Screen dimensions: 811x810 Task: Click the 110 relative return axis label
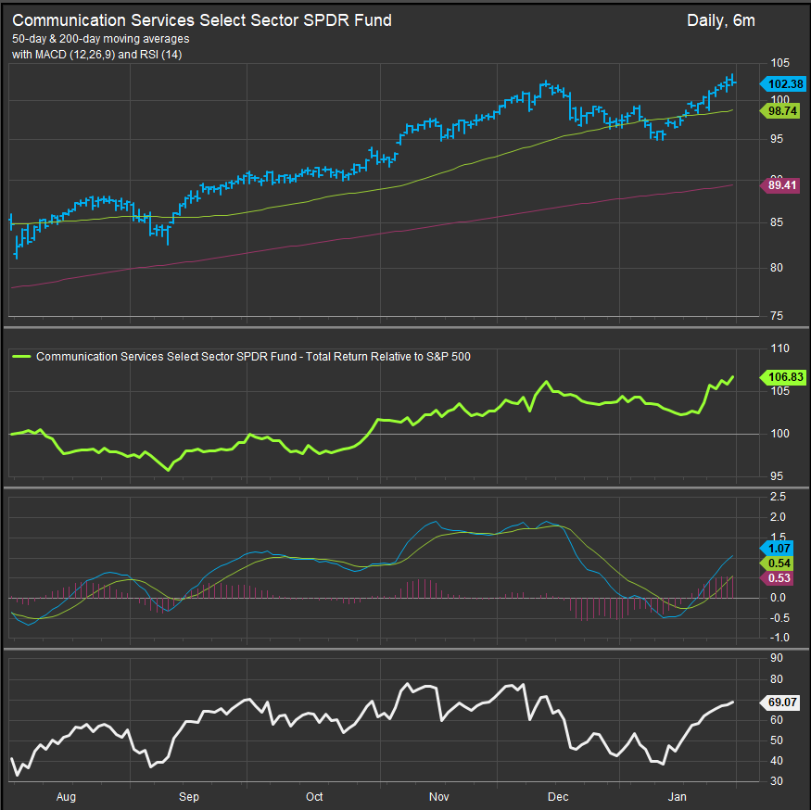[780, 348]
